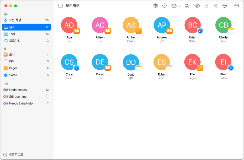This screenshot has height=160, width=244.
Task: Select student Allison's AC avatar
Action: tap(100, 25)
